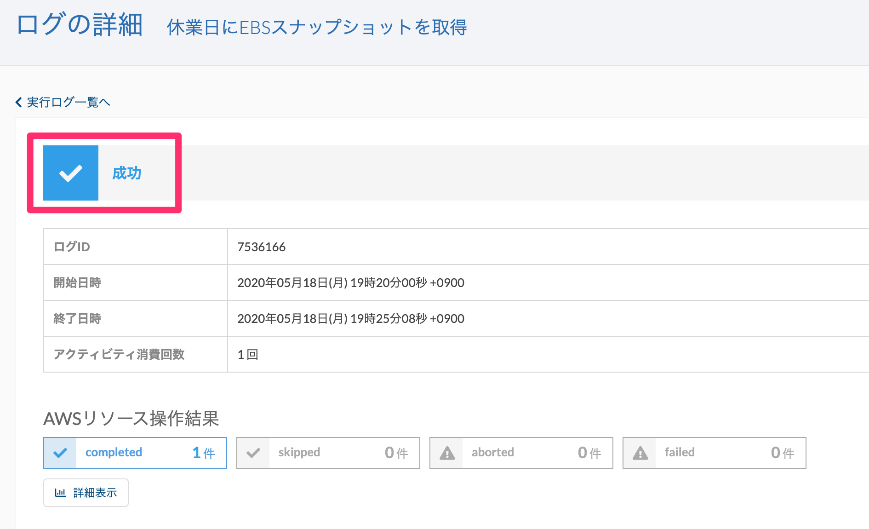Click the failed warning triangle icon
Screen dimensions: 869x529
tap(640, 453)
